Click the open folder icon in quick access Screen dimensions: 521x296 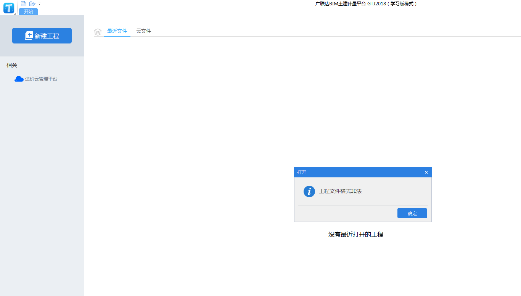32,3
